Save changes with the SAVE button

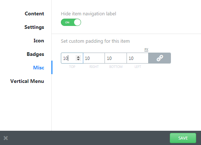tap(183, 138)
